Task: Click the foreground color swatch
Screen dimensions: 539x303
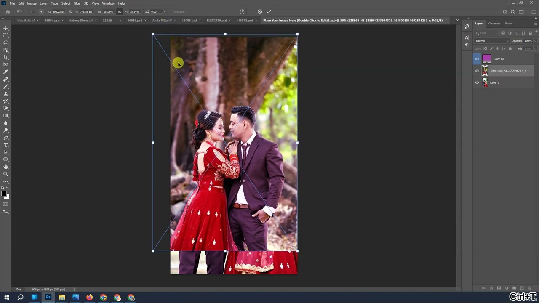Action: tap(4, 194)
